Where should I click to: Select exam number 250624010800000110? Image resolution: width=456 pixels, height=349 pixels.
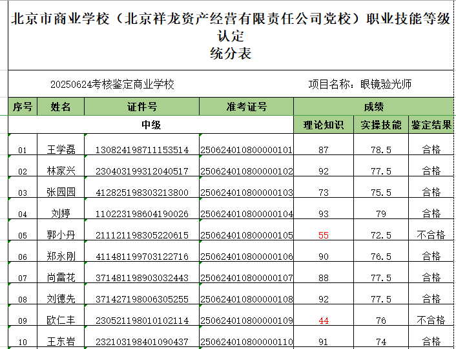pyautogui.click(x=246, y=342)
